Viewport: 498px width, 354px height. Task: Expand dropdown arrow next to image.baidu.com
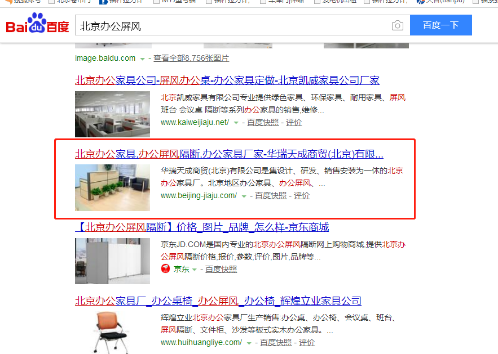[142, 59]
